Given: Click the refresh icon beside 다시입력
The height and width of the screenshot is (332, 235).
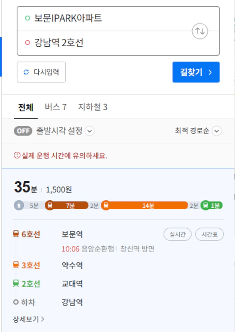Looking at the screenshot, I should tap(26, 72).
